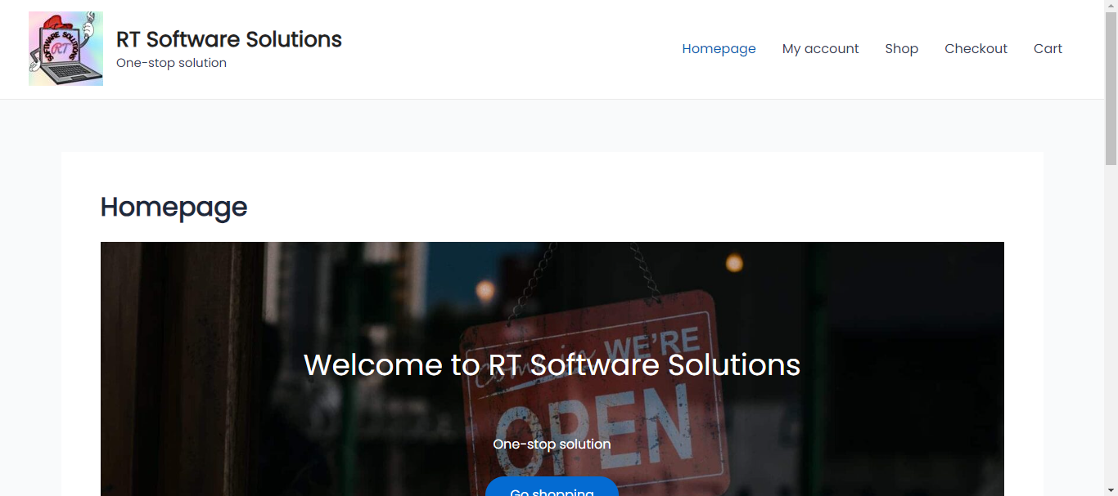Click the One-stop solution tagline under site title
The height and width of the screenshot is (496, 1118).
pos(171,63)
